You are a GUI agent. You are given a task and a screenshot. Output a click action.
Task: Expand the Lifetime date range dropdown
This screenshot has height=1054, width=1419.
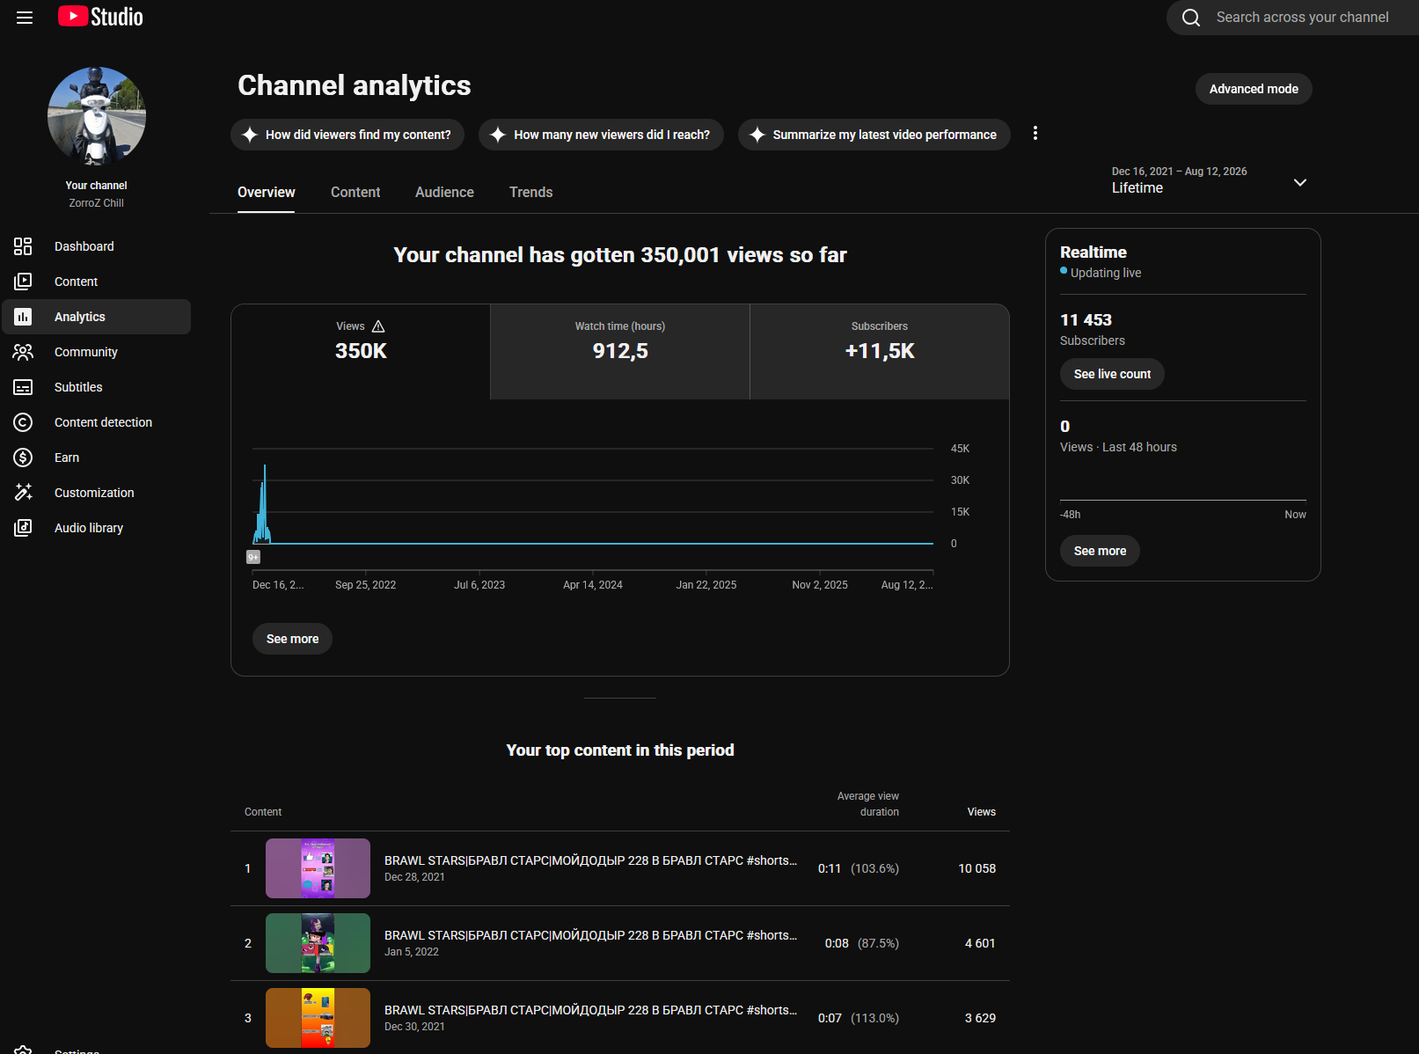[x=1299, y=182]
